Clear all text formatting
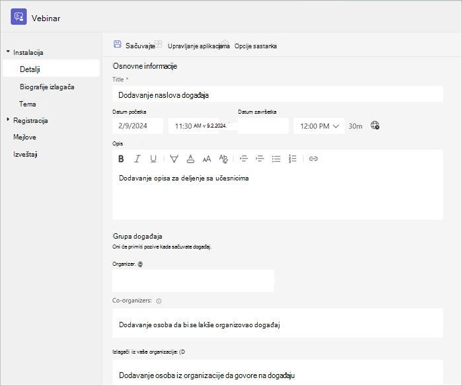Viewport: 462px width, 386px height. [x=223, y=159]
